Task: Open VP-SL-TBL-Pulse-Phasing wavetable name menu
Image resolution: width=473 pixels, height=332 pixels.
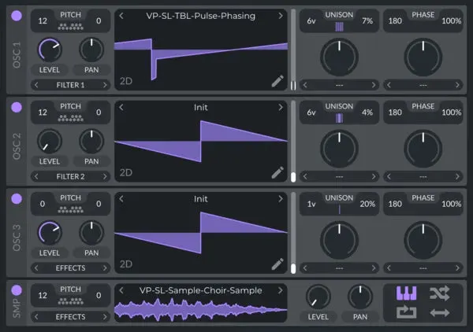Action: pyautogui.click(x=200, y=16)
